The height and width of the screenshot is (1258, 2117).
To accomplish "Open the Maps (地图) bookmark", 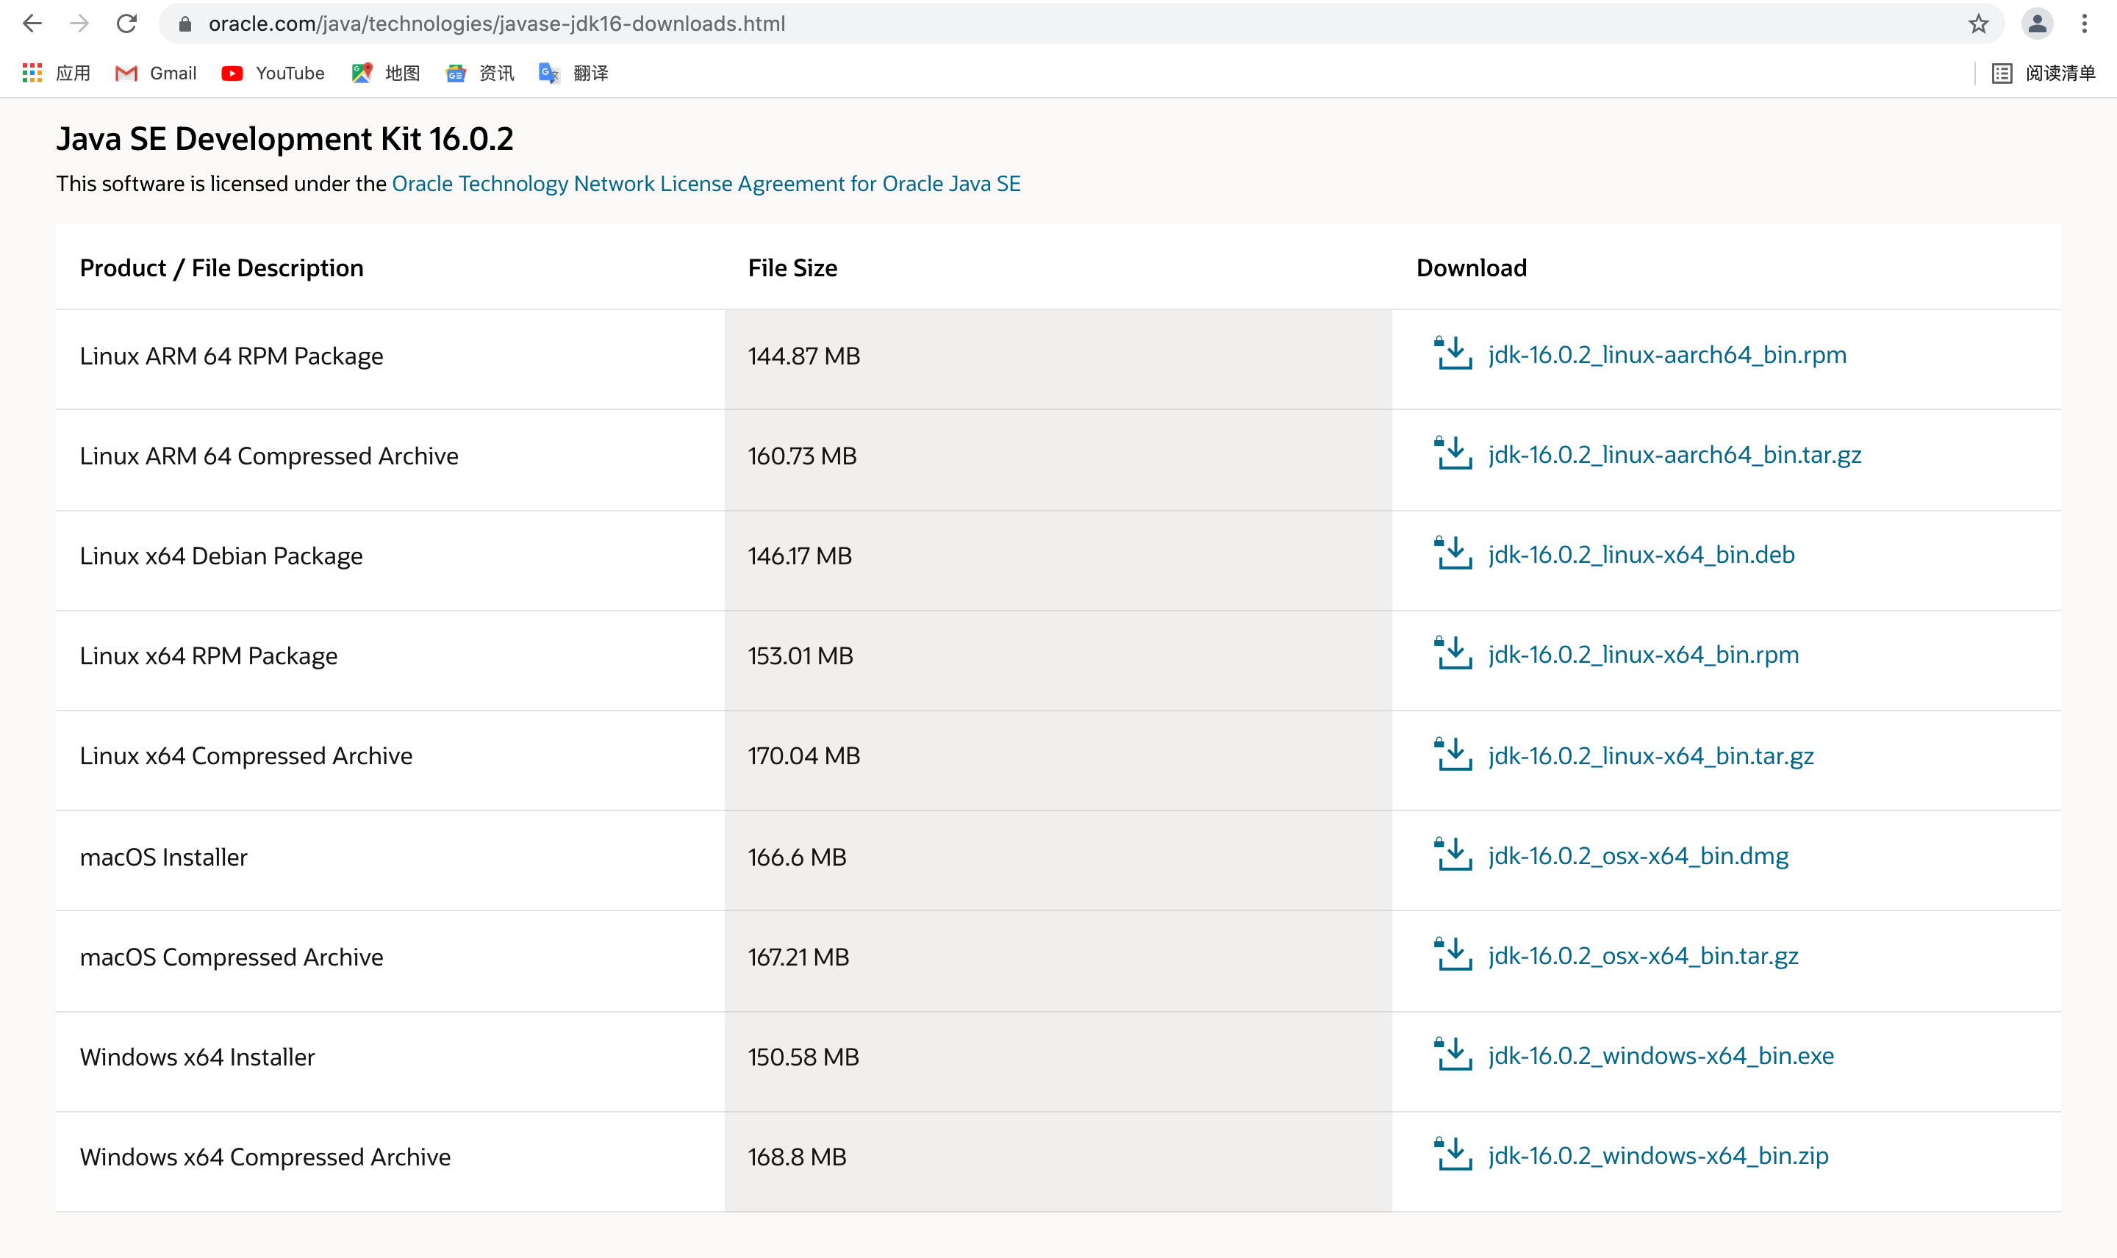I will tap(386, 73).
